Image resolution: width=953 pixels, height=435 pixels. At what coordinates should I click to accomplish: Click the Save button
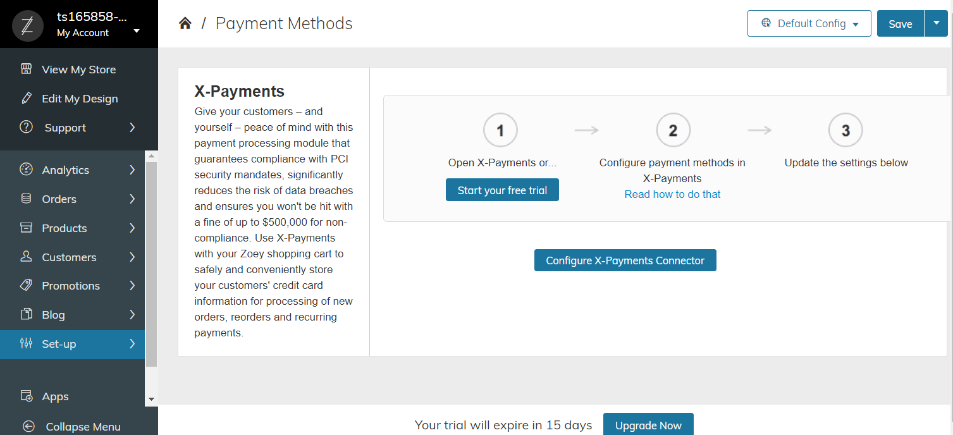tap(901, 23)
